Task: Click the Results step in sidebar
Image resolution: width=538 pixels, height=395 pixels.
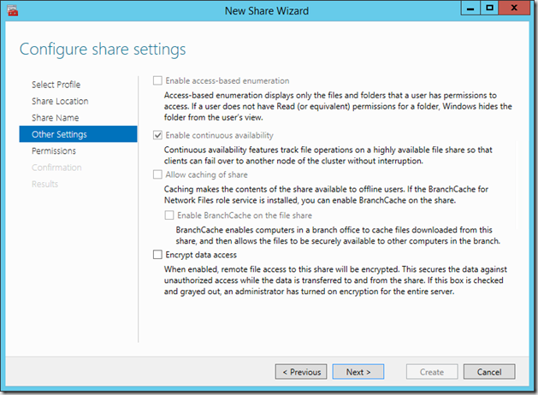Action: tap(45, 184)
